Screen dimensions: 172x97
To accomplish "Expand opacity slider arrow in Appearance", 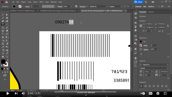I will (158, 49).
